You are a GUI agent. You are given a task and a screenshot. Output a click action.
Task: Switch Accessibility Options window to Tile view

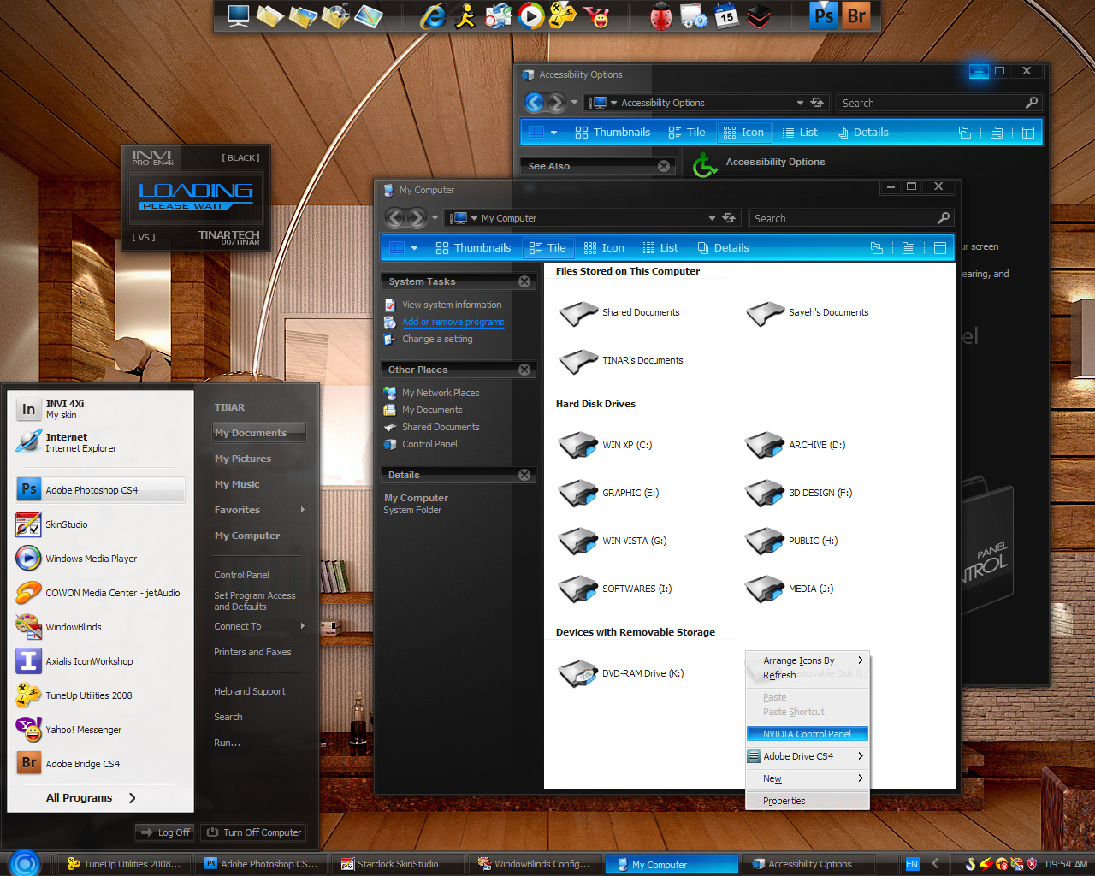click(x=687, y=133)
